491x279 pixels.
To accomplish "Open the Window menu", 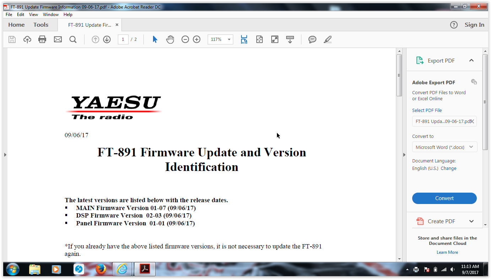I will coord(51,15).
